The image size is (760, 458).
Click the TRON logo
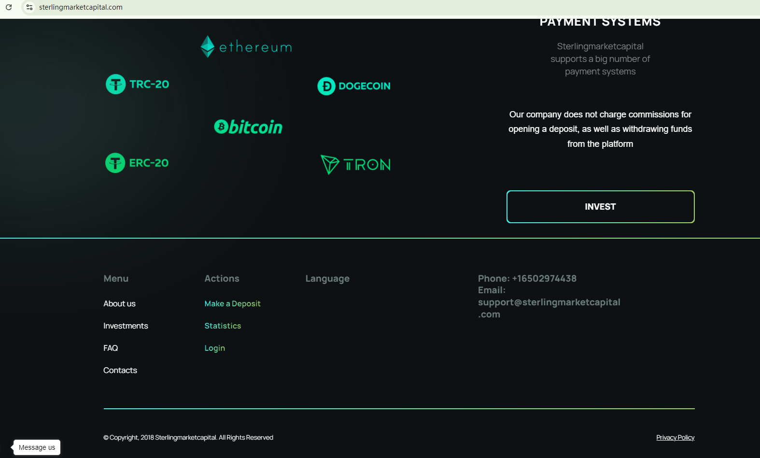point(356,165)
